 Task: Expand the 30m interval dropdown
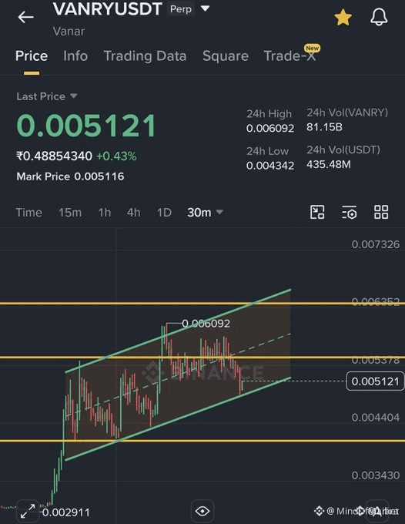coord(205,213)
